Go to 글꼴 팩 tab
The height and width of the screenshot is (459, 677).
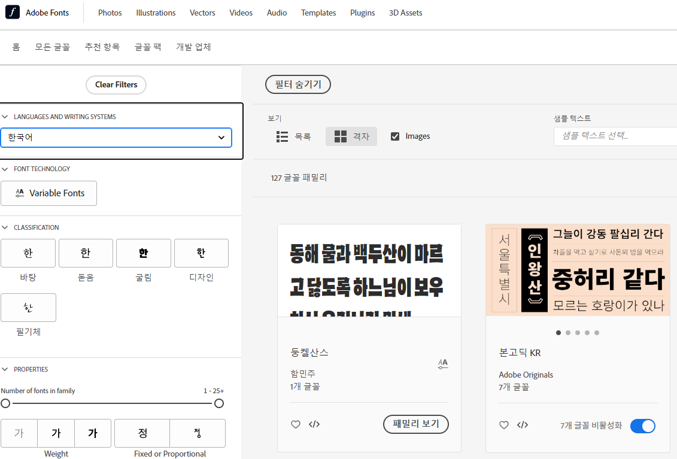point(148,47)
